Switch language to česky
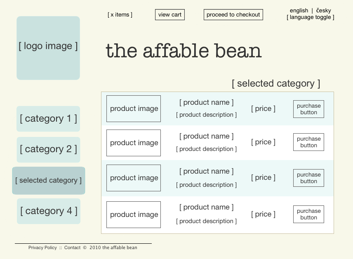 point(323,11)
